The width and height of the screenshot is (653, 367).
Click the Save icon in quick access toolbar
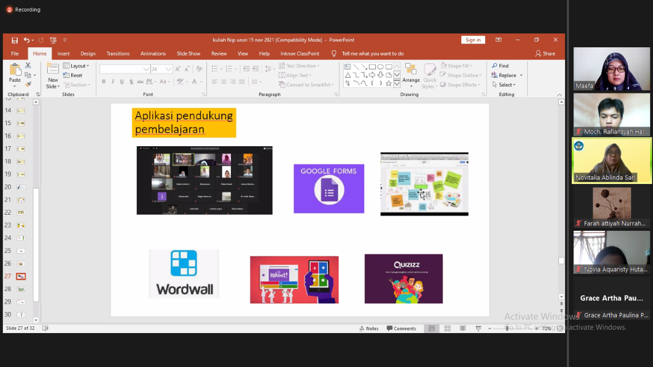(x=14, y=40)
